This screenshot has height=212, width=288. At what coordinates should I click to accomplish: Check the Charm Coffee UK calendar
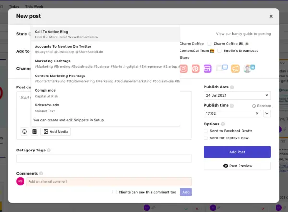coord(210,44)
